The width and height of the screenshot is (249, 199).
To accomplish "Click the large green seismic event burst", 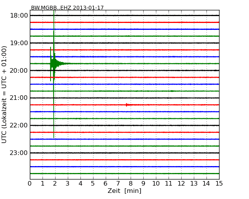I will tap(54, 64).
